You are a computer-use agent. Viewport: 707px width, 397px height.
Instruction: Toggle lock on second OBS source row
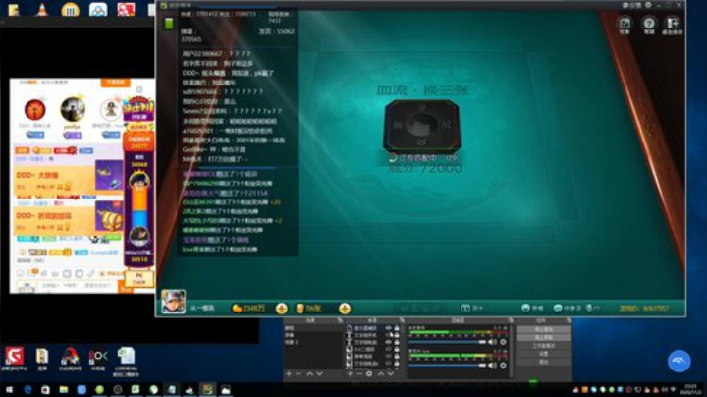[397, 335]
